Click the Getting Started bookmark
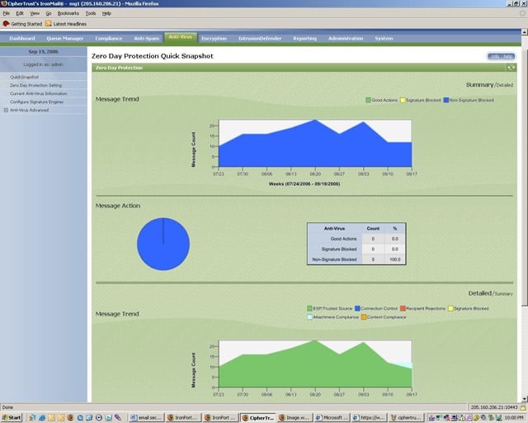Screen dimensions: 528x423 [22, 24]
